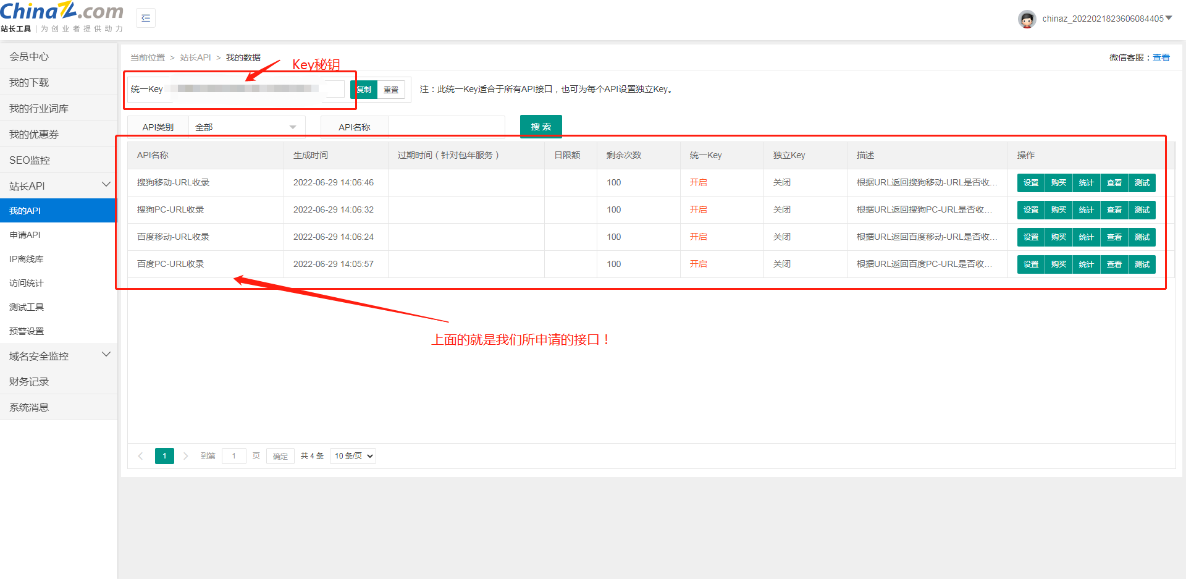This screenshot has height=579, width=1186.
Task: Open the user avatar profile picture
Action: (1027, 19)
